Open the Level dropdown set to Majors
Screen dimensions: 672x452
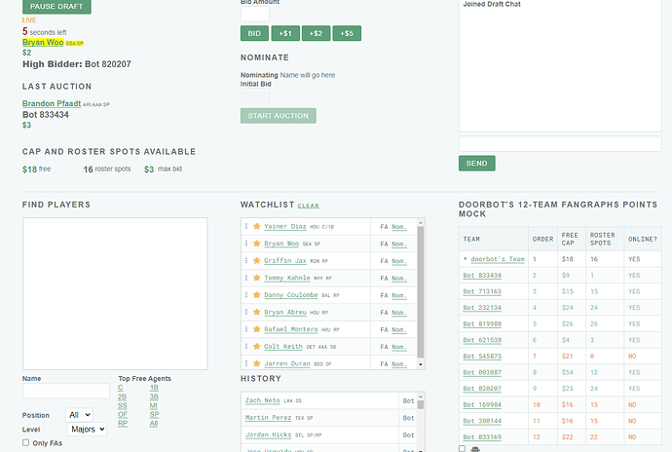point(87,429)
